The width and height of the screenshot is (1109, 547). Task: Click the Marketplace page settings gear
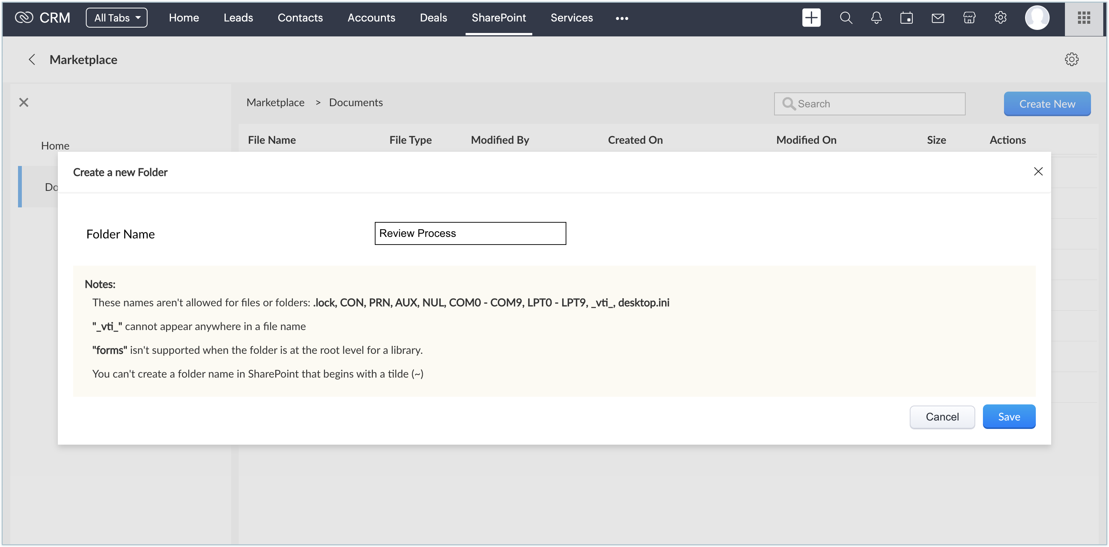(x=1071, y=59)
